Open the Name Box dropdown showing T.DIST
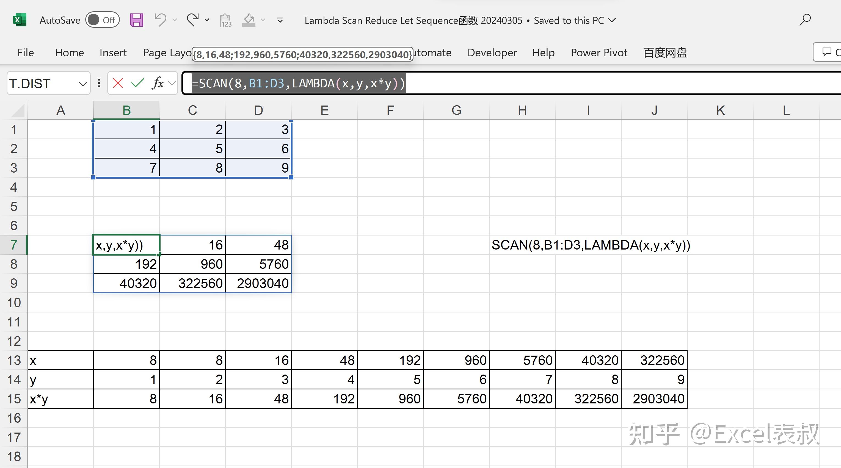This screenshot has height=468, width=841. tap(82, 83)
